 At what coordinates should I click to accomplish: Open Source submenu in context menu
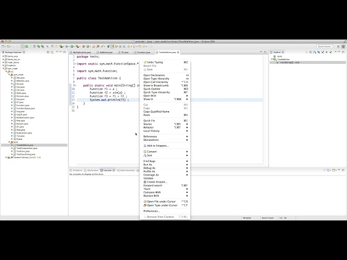[165, 124]
